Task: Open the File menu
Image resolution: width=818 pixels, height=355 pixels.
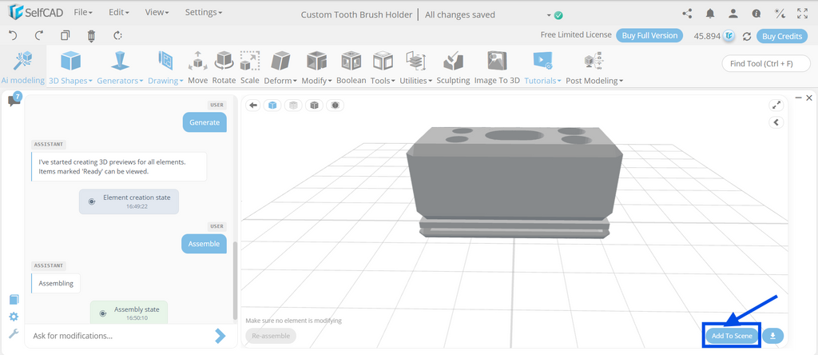Action: coord(83,12)
